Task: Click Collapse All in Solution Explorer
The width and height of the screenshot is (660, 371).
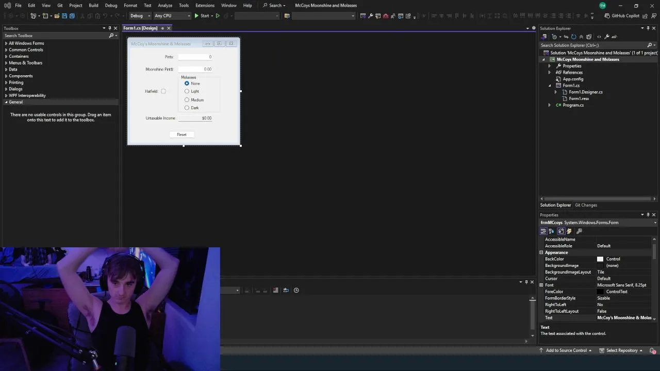Action: [581, 37]
